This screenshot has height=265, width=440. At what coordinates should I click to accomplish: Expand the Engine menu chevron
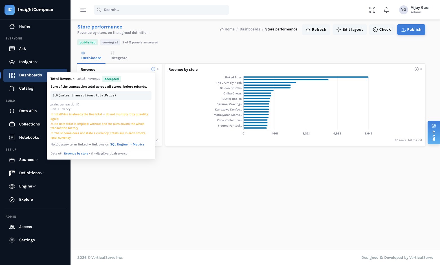click(34, 186)
